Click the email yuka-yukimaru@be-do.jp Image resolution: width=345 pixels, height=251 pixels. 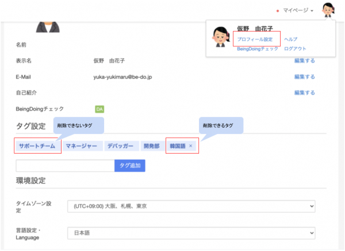point(122,77)
